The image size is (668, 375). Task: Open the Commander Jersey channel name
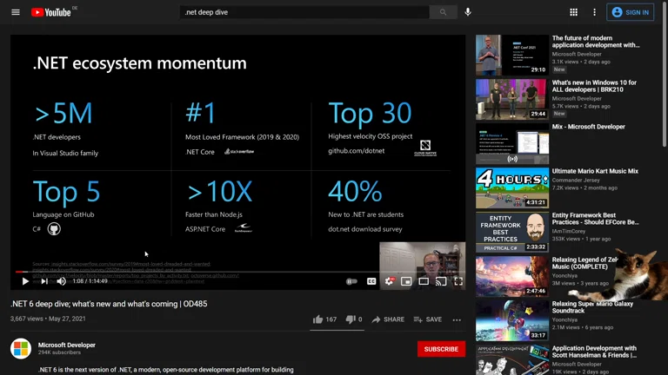[x=576, y=181]
